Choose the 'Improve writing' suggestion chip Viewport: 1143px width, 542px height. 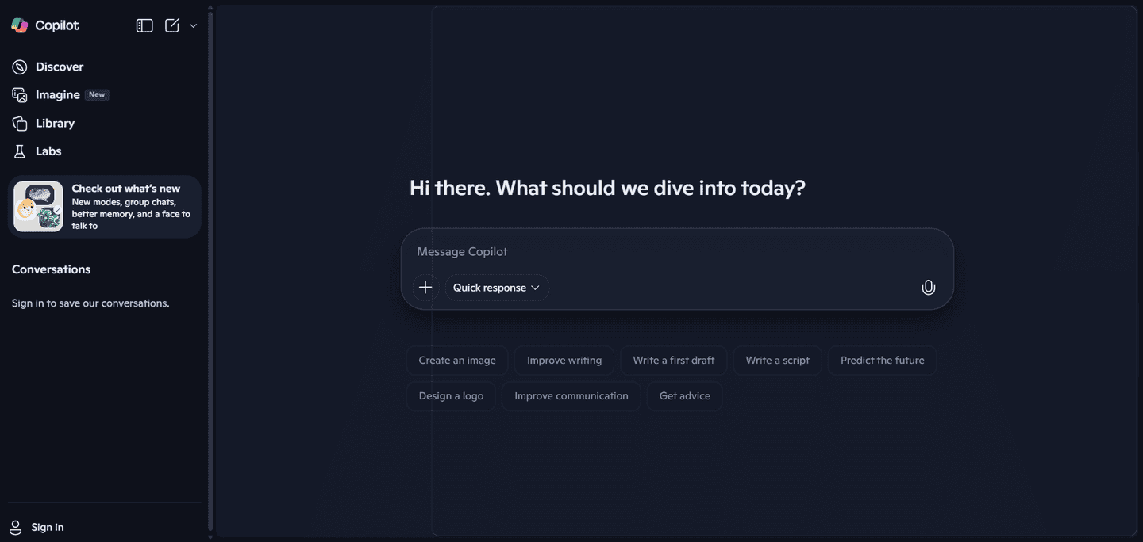pyautogui.click(x=564, y=361)
